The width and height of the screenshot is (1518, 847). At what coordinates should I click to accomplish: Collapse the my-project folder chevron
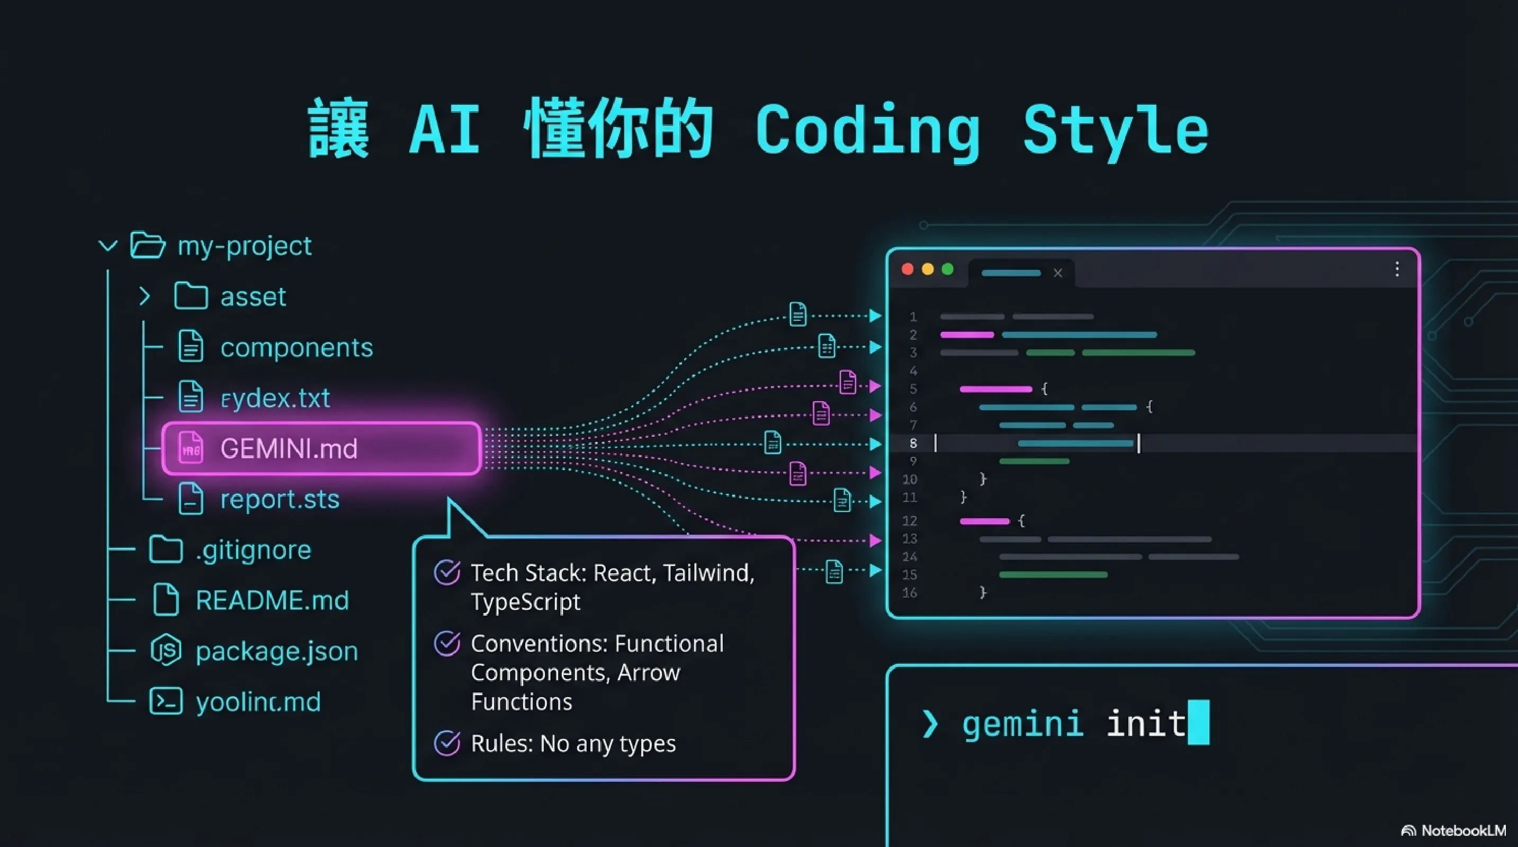108,245
